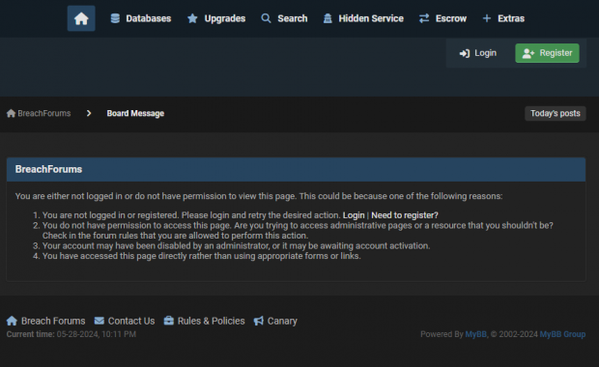The height and width of the screenshot is (367, 599).
Task: Click the green Register button label
Action: 556,53
